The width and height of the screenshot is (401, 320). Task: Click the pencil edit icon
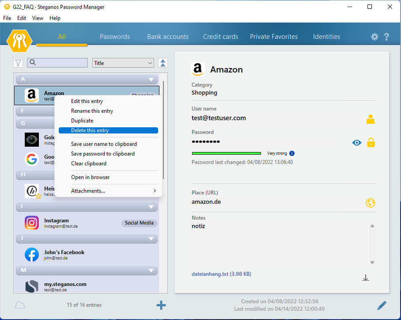[x=382, y=305]
